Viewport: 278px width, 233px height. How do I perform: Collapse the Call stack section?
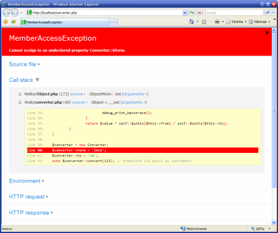pyautogui.click(x=24, y=80)
